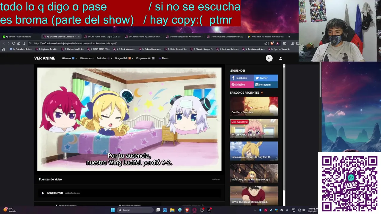Image resolution: width=381 pixels, height=214 pixels.
Task: Click Instagram follow button
Action: [x=266, y=85]
